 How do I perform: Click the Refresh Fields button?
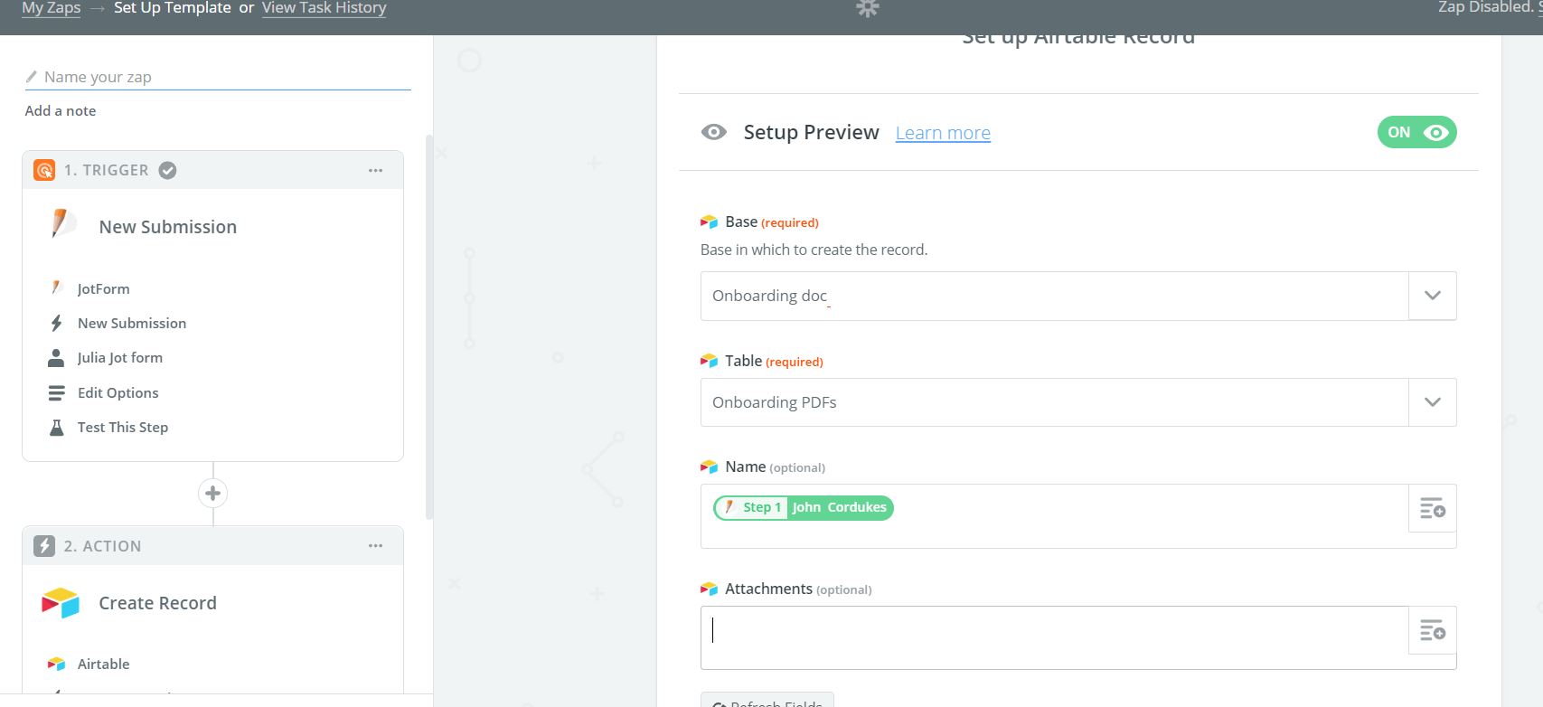tap(767, 701)
